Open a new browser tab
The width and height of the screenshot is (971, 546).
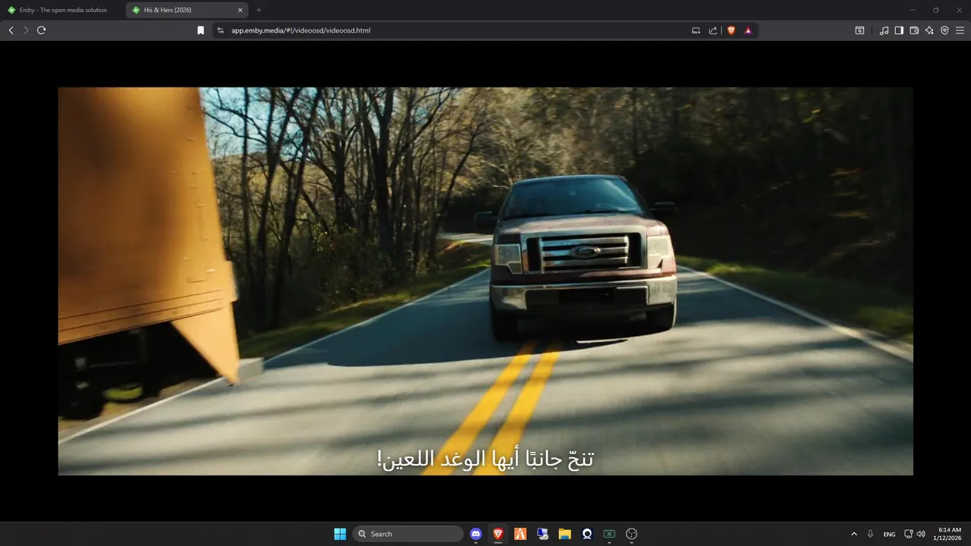(259, 10)
